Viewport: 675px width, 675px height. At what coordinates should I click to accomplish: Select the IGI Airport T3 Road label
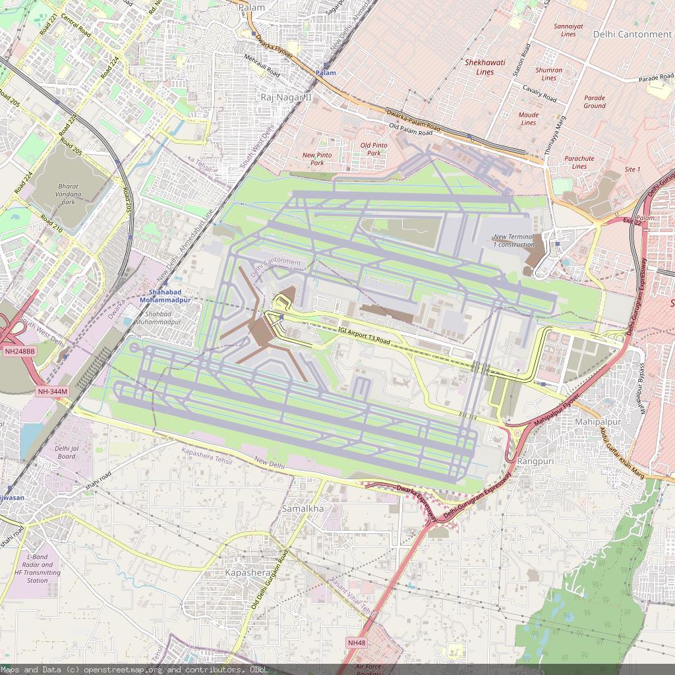364,336
